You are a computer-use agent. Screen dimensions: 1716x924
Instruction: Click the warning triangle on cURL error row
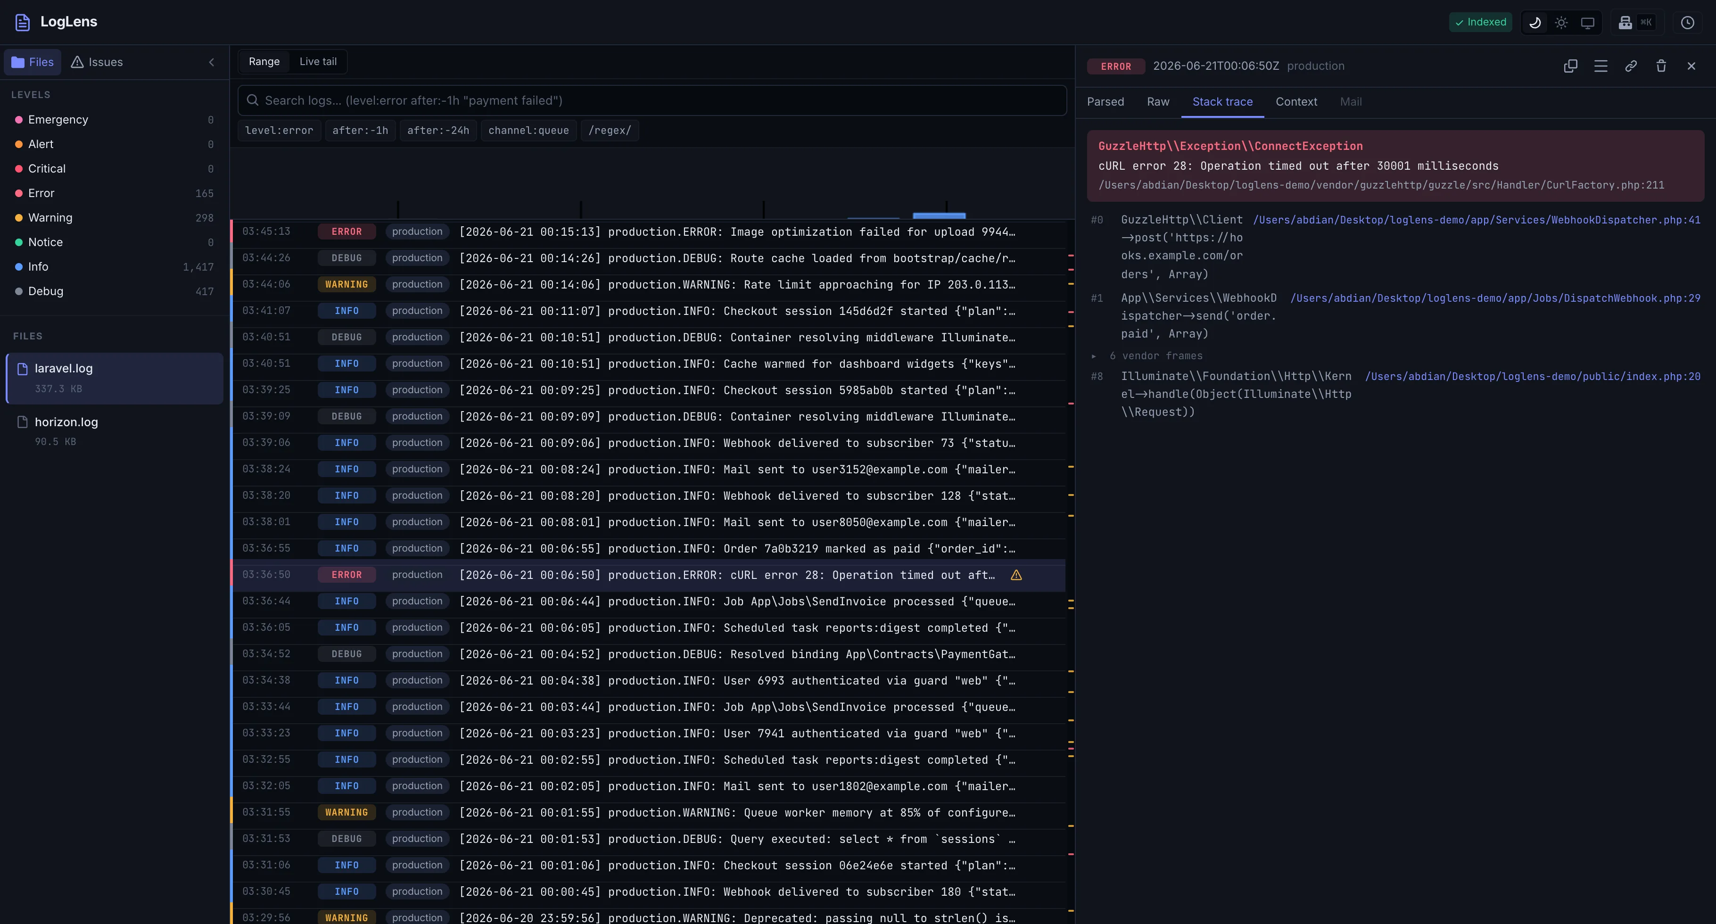coord(1016,575)
